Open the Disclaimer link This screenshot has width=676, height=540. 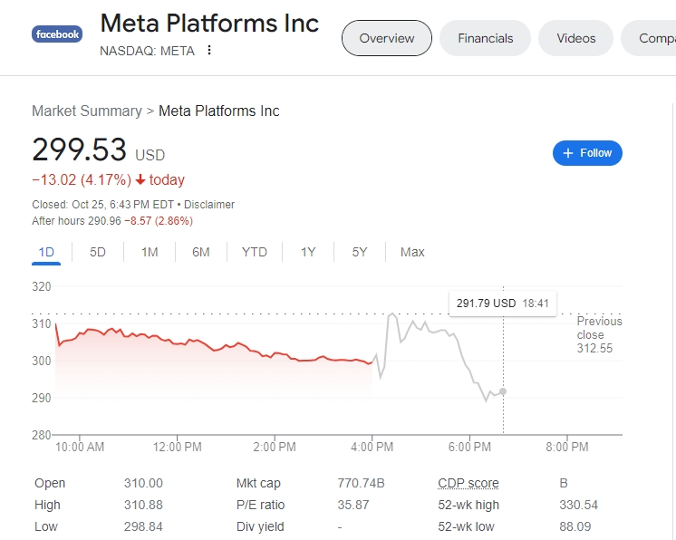click(x=210, y=205)
